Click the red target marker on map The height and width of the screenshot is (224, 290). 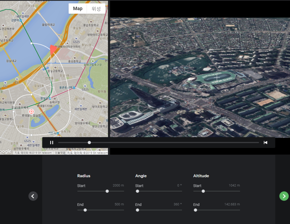pos(31,111)
